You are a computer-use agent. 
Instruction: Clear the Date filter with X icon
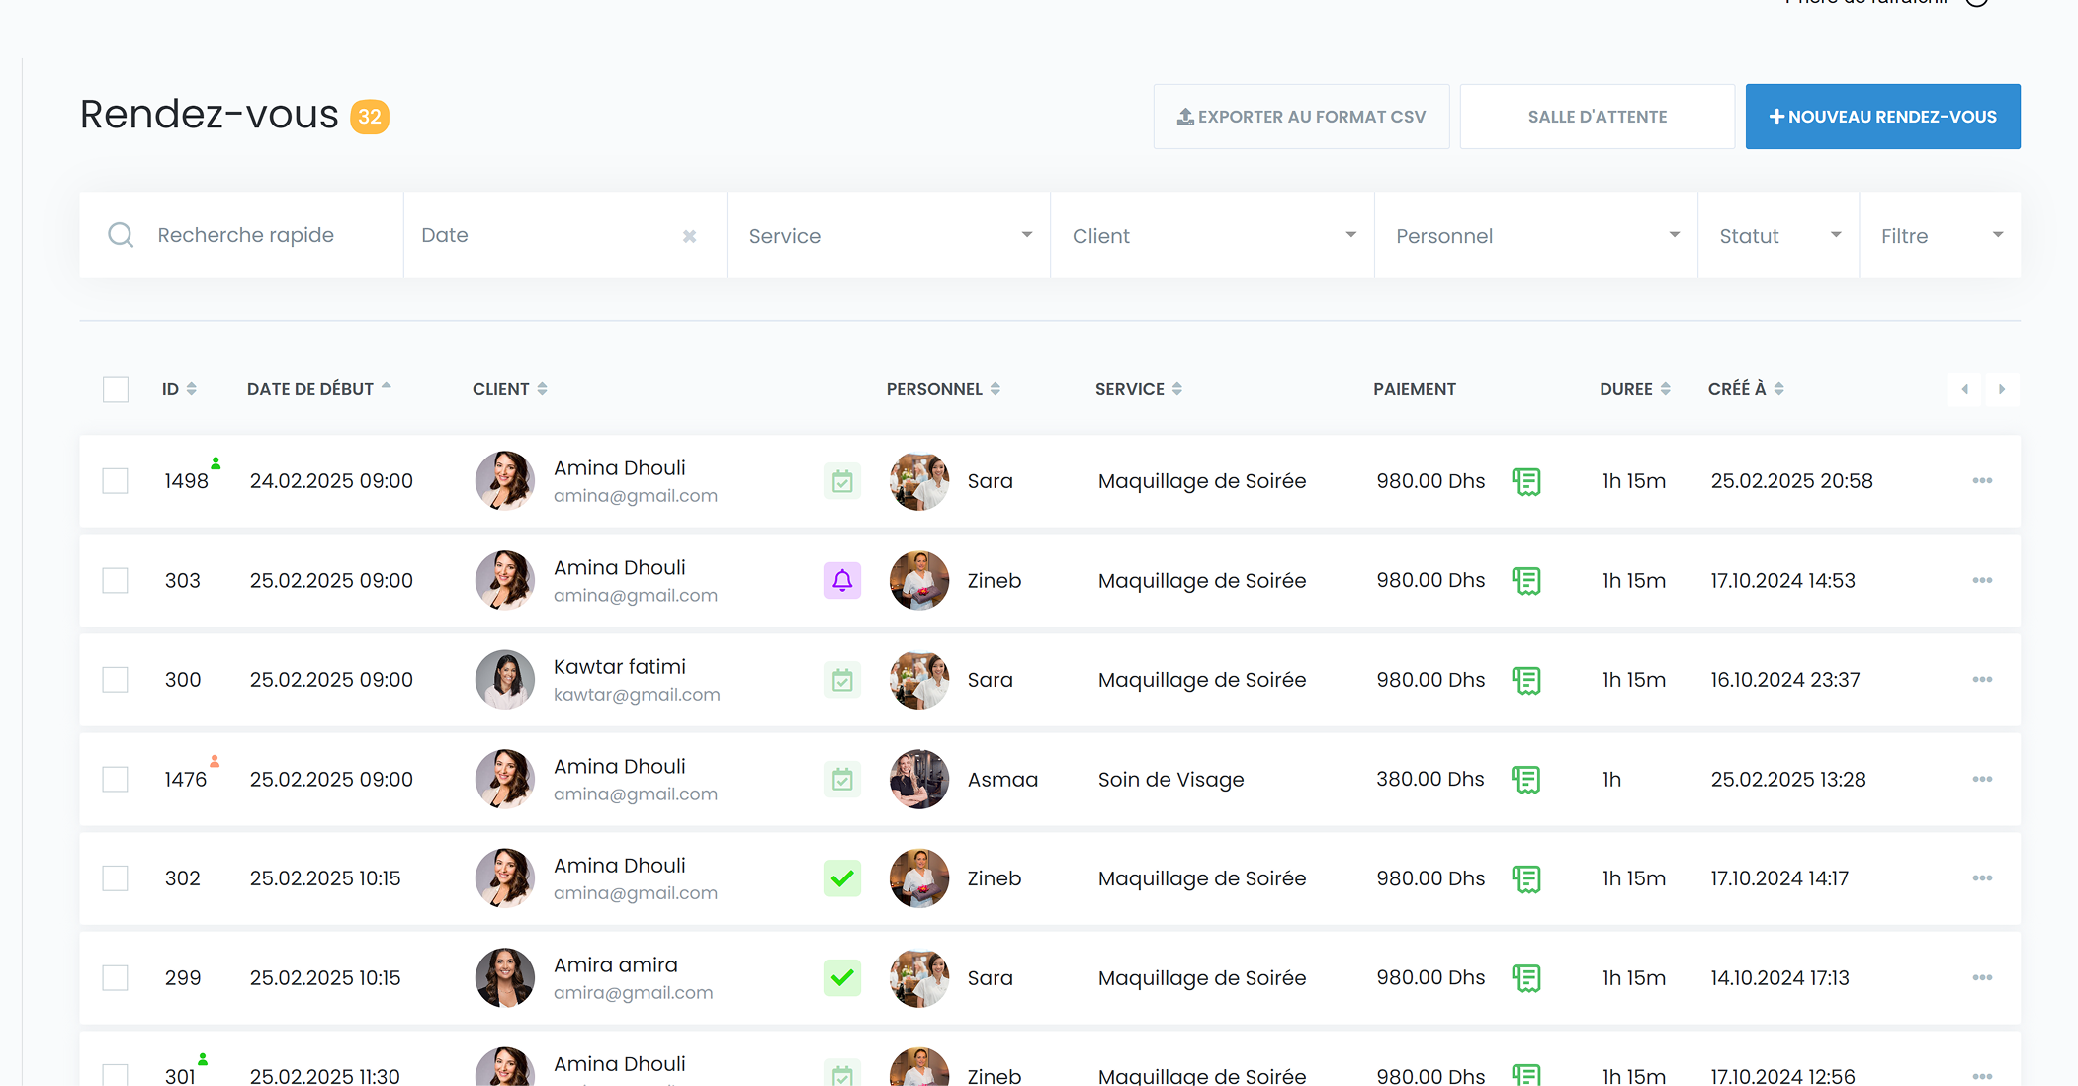coord(689,236)
